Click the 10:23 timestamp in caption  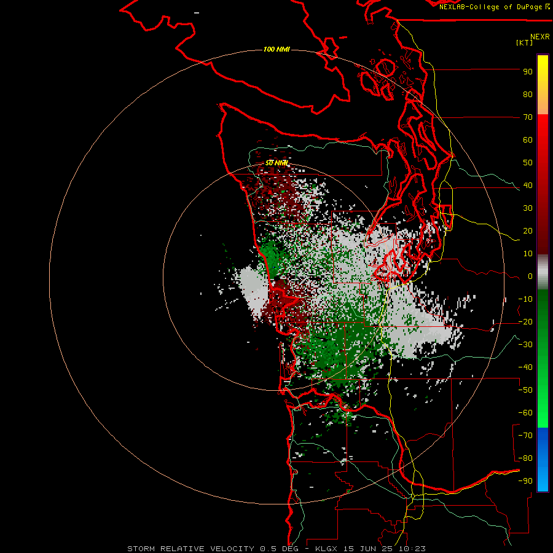tap(412, 549)
